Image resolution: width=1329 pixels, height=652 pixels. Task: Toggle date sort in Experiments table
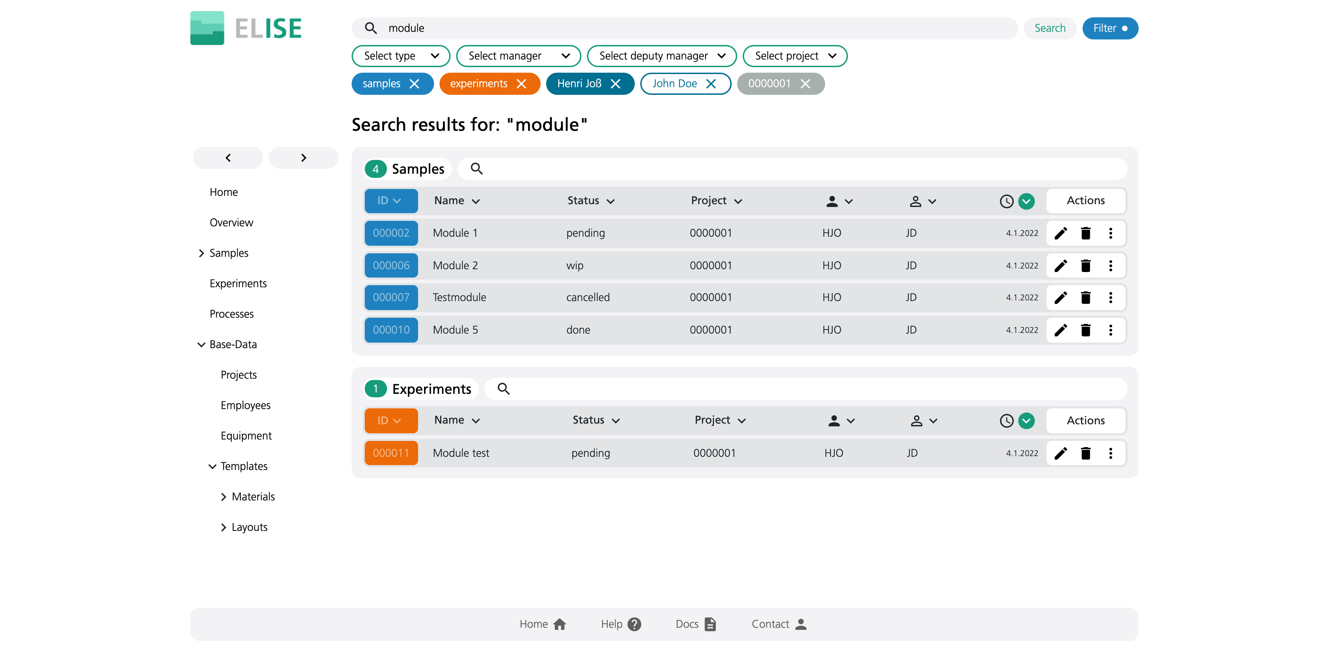pos(1027,421)
